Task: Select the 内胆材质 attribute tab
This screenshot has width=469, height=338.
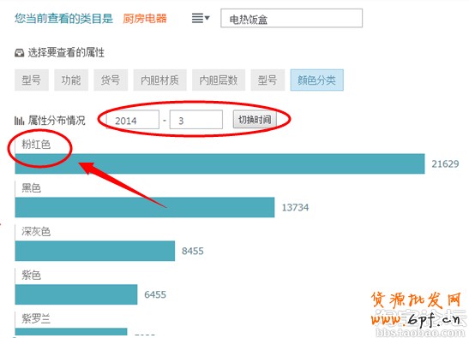Action: [x=160, y=80]
